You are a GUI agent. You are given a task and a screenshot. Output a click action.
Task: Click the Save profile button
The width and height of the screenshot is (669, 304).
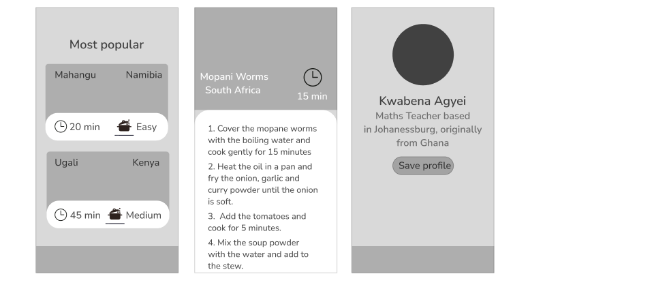coord(423,166)
